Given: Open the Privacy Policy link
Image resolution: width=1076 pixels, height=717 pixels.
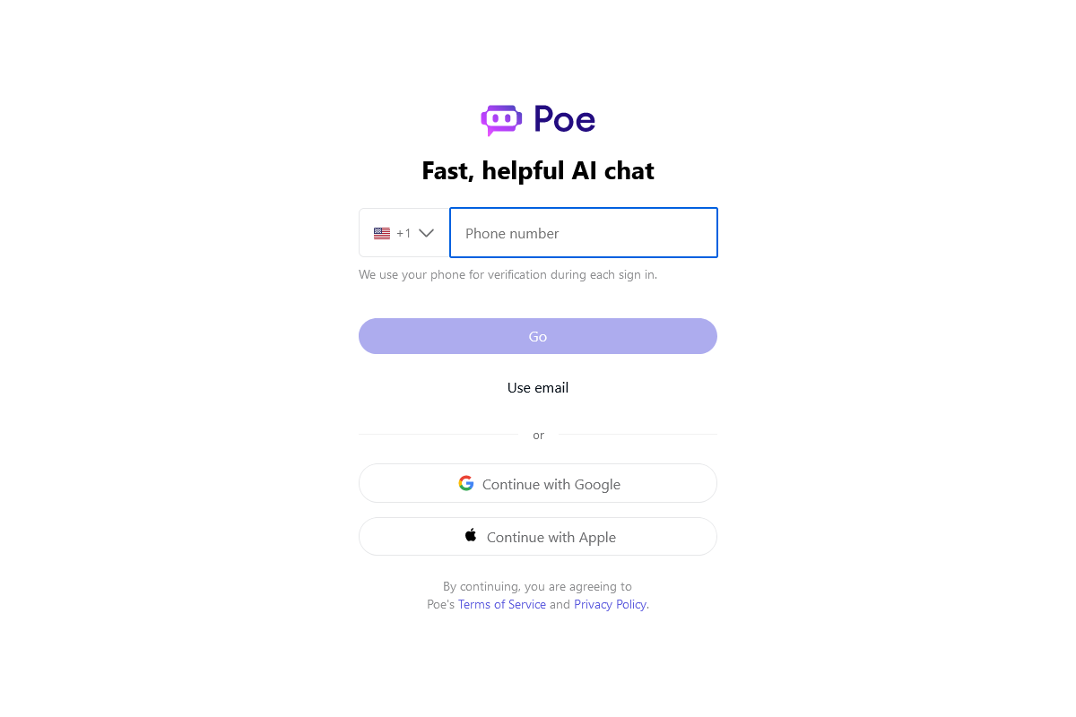Looking at the screenshot, I should (x=610, y=604).
